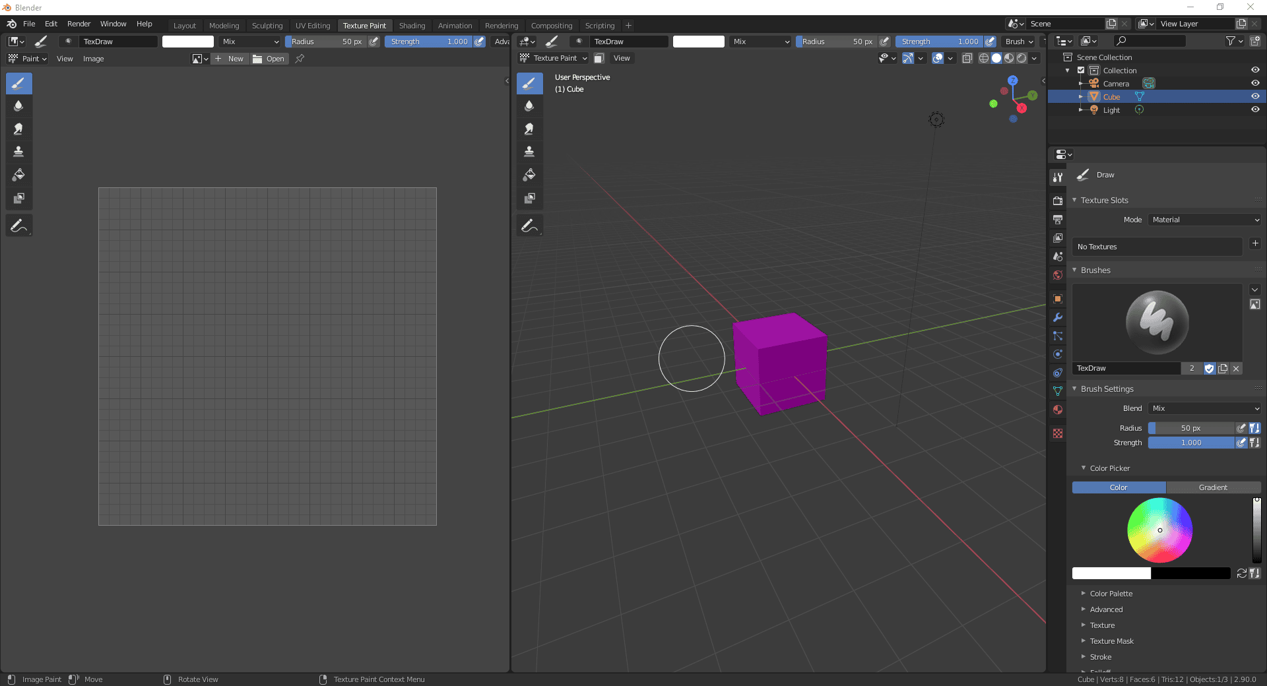Select the Soften tool in the image editor

[x=18, y=106]
